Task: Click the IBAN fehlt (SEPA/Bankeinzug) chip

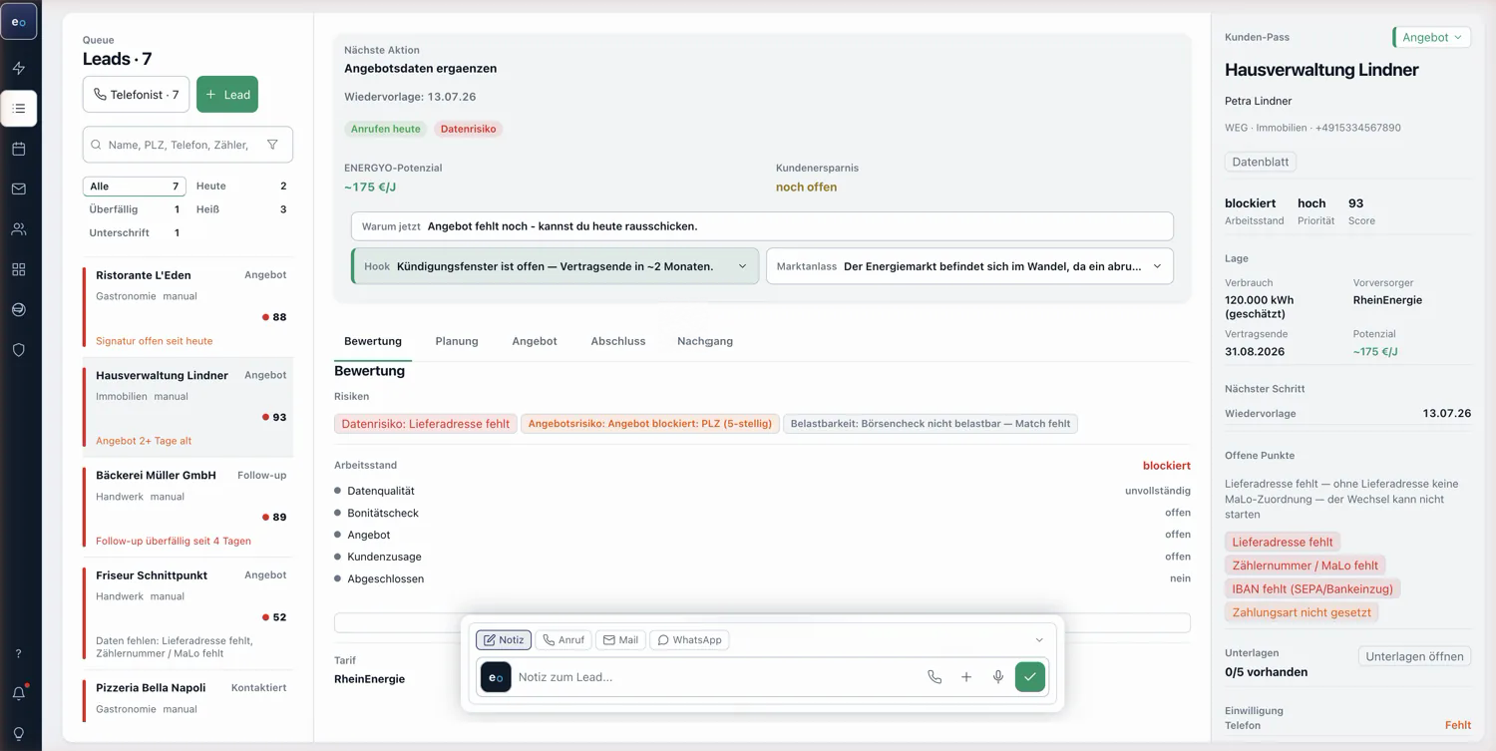Action: [x=1312, y=589]
